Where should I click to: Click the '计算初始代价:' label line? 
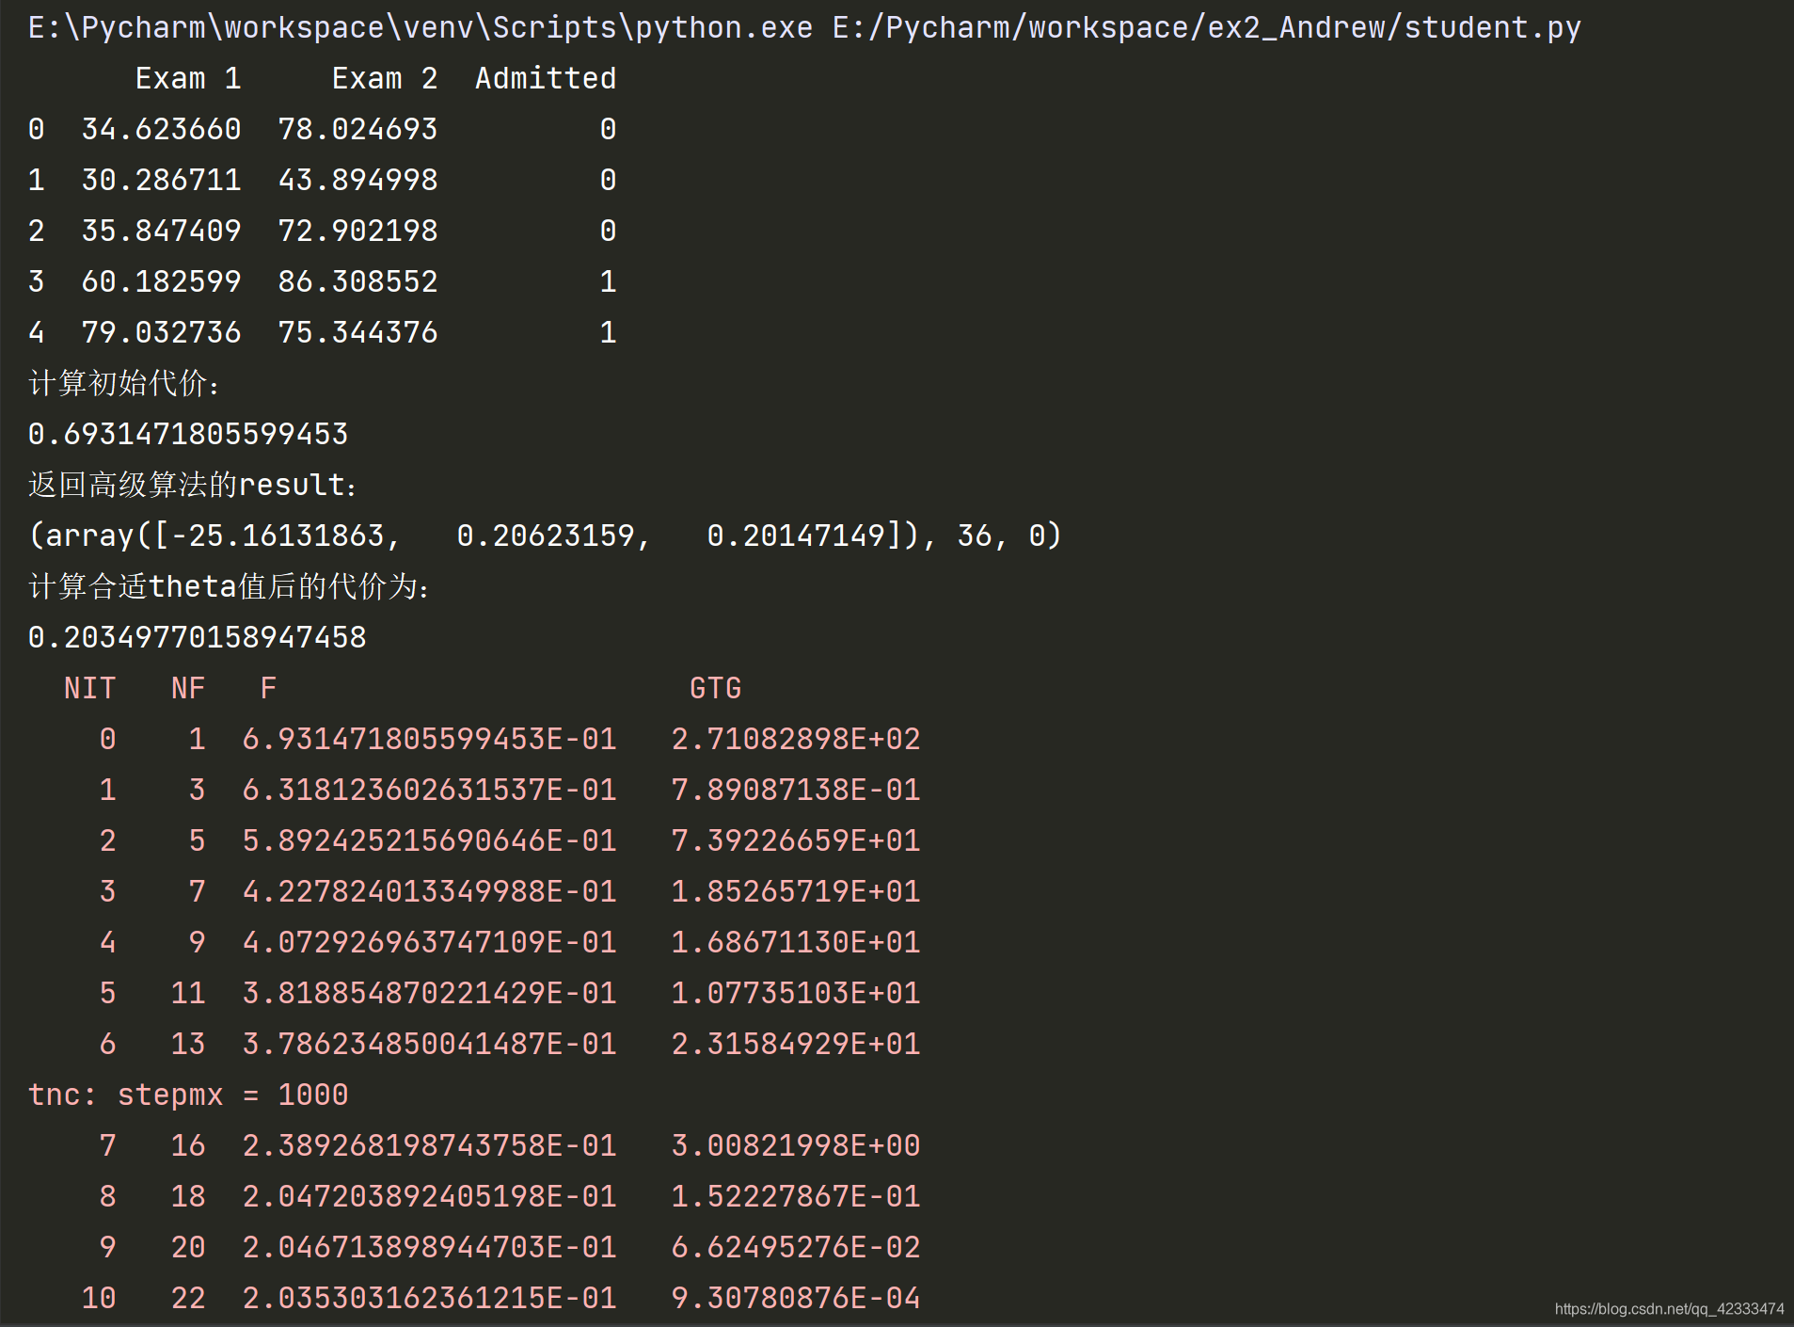(x=124, y=383)
